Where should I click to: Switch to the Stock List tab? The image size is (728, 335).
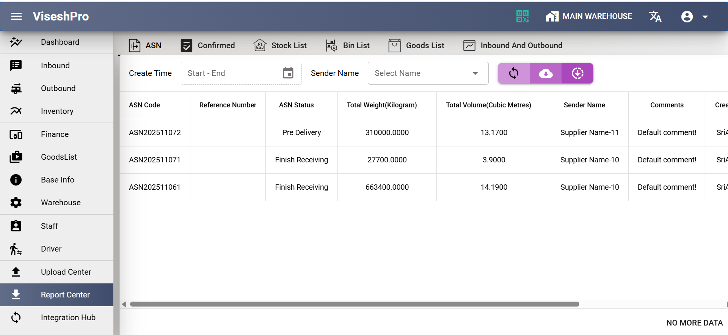click(280, 46)
